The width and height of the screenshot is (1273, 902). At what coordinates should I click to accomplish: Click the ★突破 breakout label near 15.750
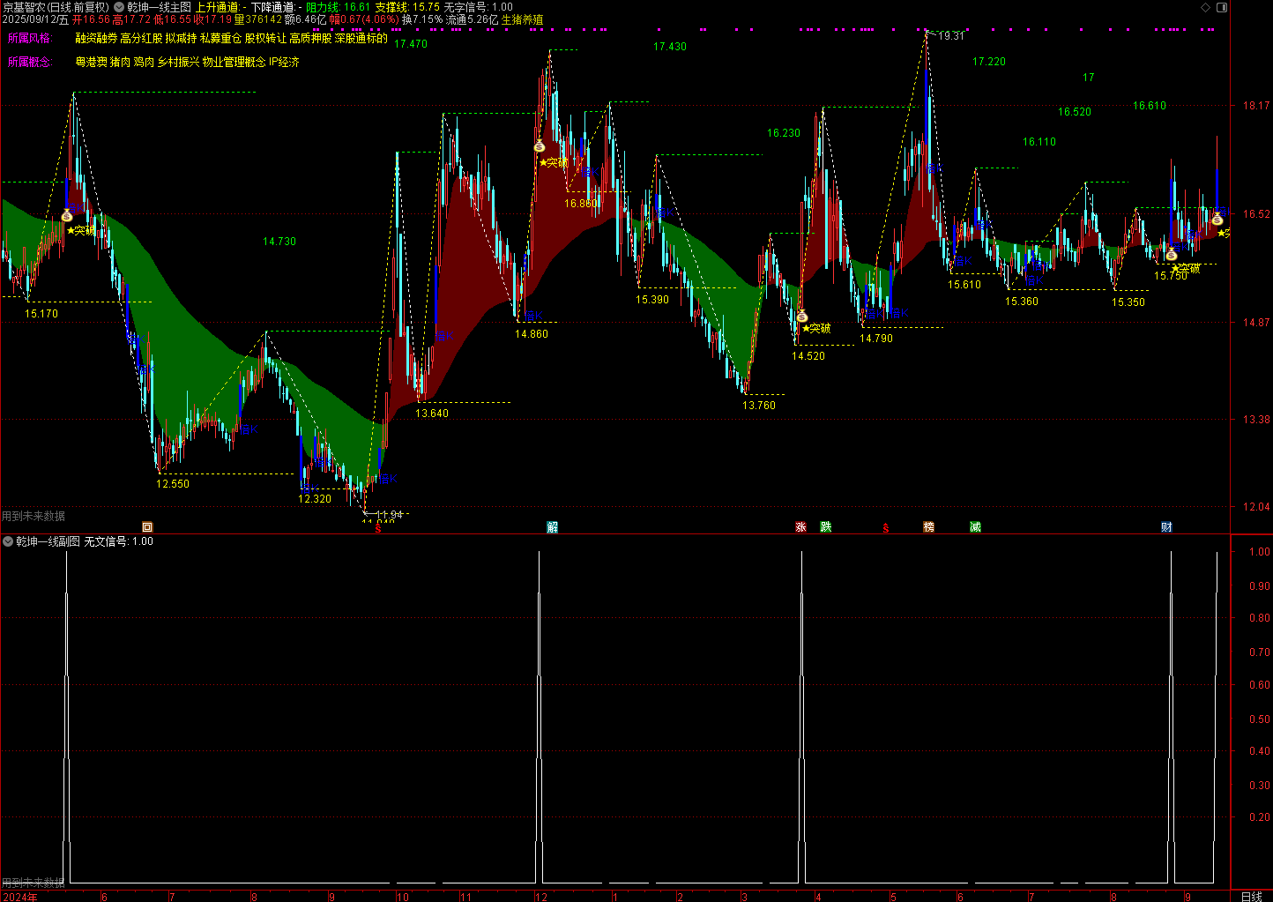1186,268
